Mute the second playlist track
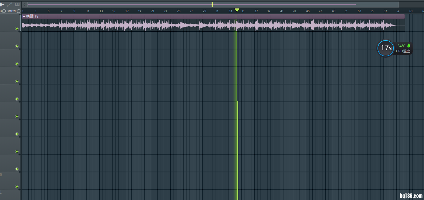 17,46
